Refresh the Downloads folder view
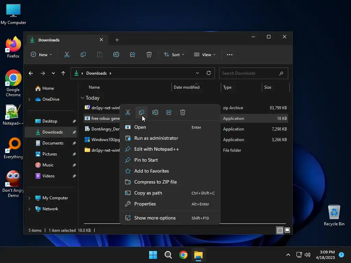The image size is (351, 263). 209,73
